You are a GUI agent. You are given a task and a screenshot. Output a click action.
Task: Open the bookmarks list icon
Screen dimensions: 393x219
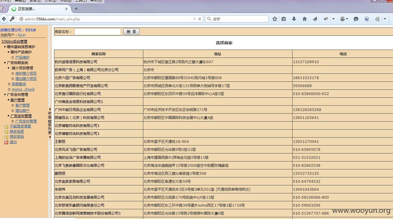pos(284,19)
